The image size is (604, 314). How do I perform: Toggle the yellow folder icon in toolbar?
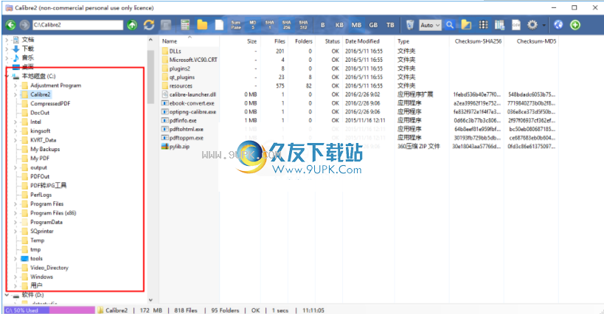coord(202,25)
